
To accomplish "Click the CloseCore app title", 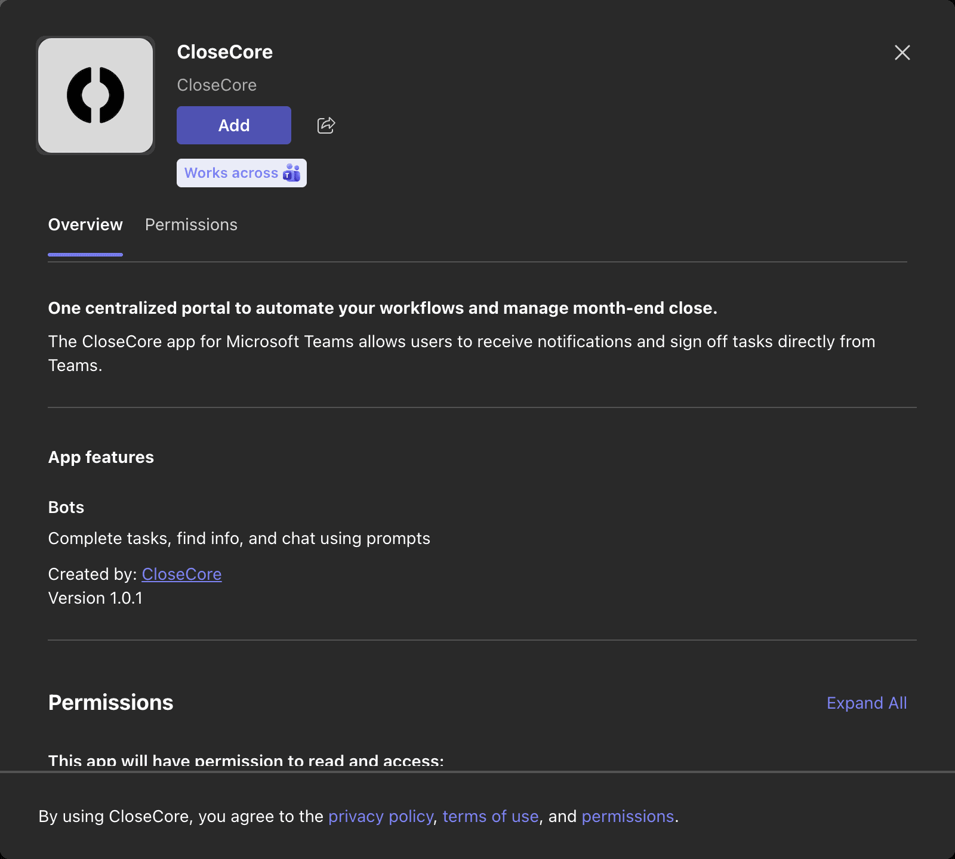I will 225,52.
